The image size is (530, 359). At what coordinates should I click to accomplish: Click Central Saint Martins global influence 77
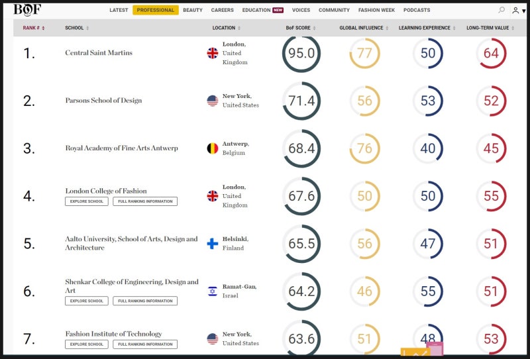tap(365, 53)
